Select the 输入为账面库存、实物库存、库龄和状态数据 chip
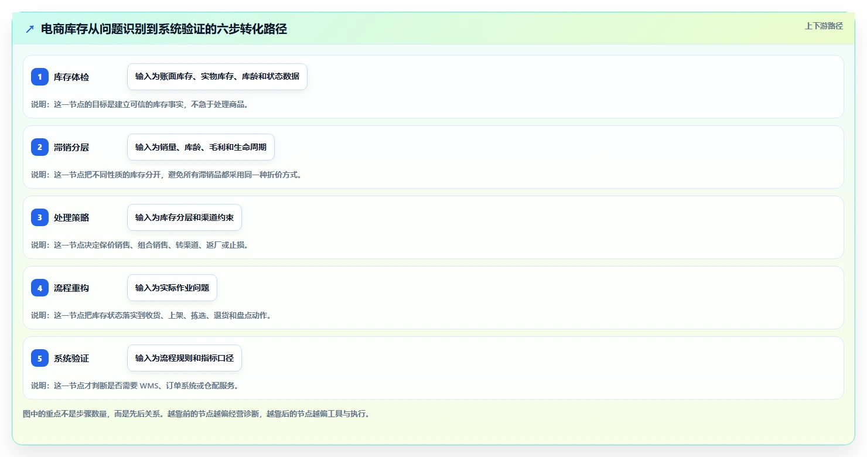 [x=217, y=77]
